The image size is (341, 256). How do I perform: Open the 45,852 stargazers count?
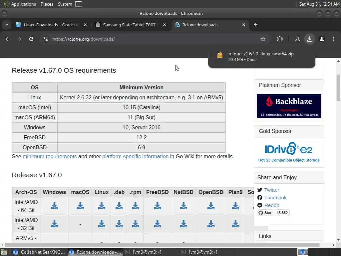pyautogui.click(x=282, y=213)
